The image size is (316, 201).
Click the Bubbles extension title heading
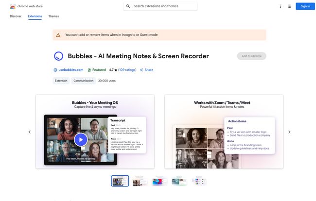tap(138, 56)
